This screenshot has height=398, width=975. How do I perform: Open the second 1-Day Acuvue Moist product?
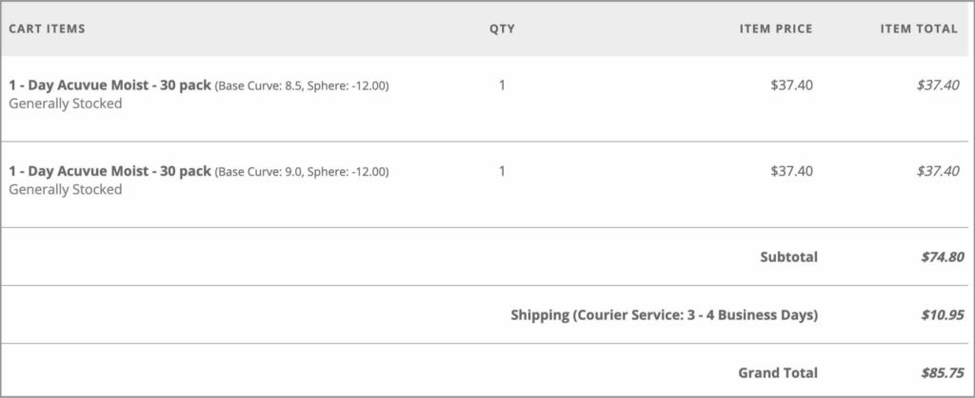click(110, 170)
